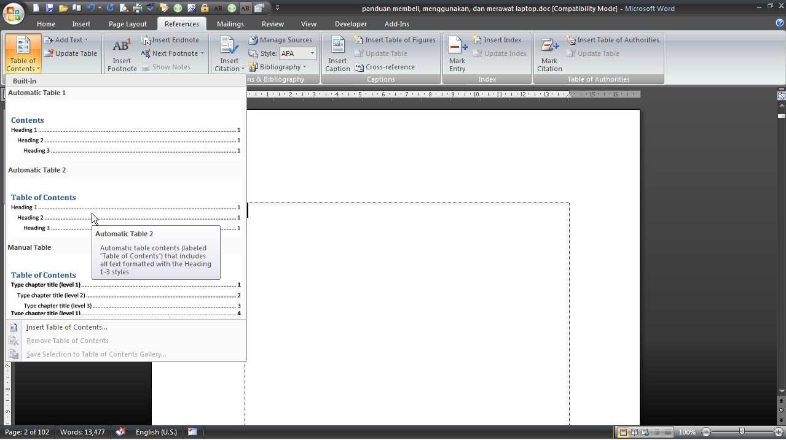Click the Open folder icon in quick access
Screen dimensions: 786x440
tap(63, 8)
